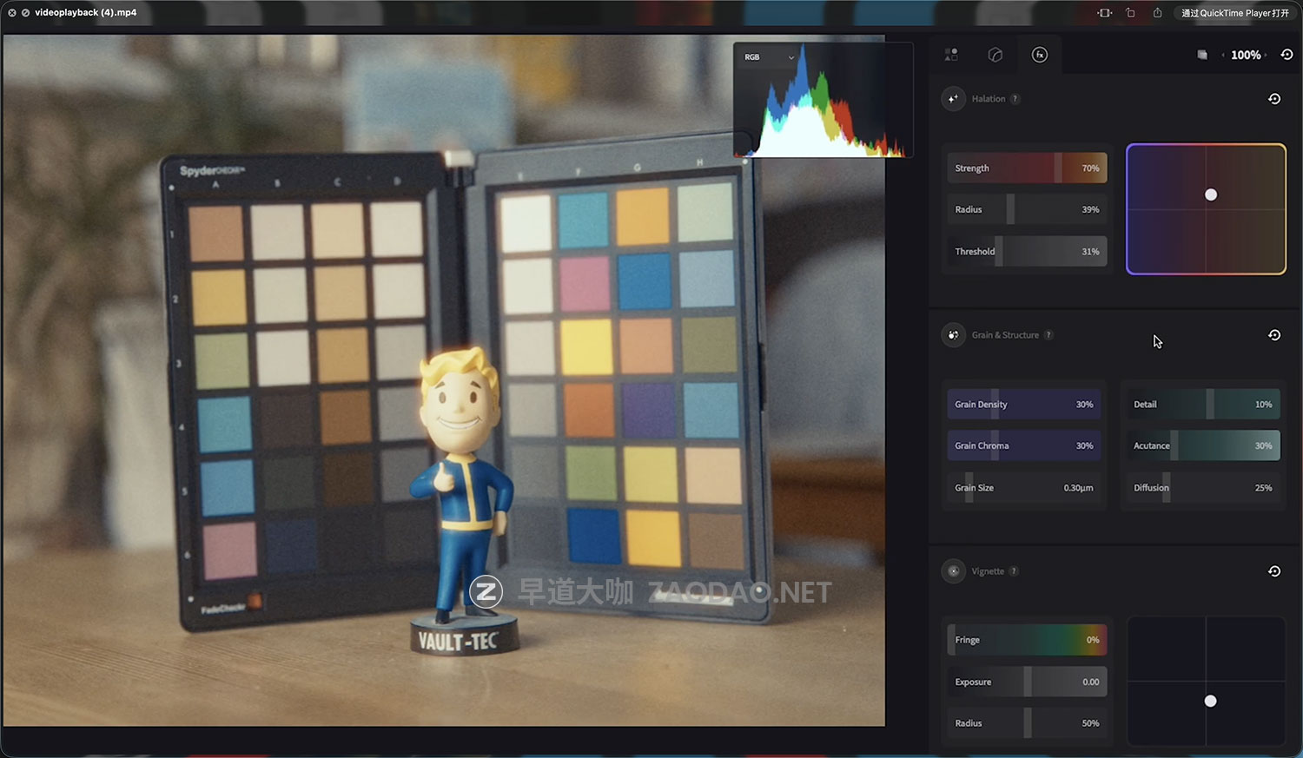Reset the Vignette section

pos(1274,571)
